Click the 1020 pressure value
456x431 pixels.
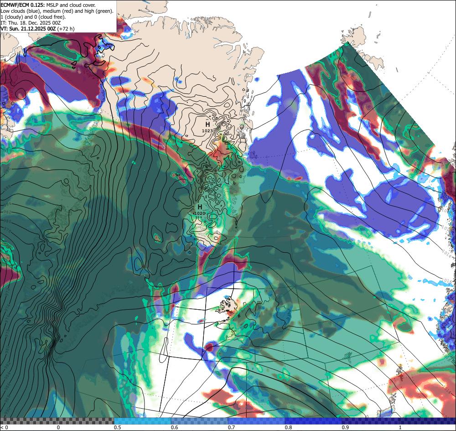200,213
